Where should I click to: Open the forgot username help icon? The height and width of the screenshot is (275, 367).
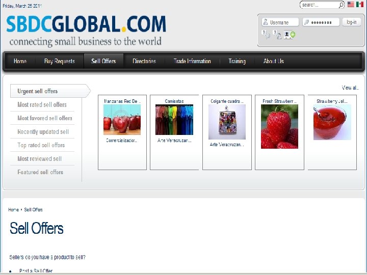tap(277, 35)
